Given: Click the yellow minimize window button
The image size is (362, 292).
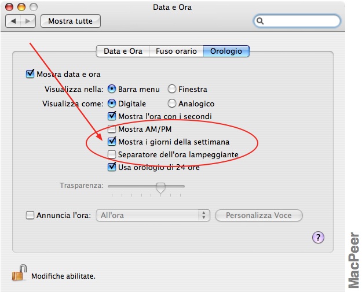Looking at the screenshot, I should click(x=21, y=7).
